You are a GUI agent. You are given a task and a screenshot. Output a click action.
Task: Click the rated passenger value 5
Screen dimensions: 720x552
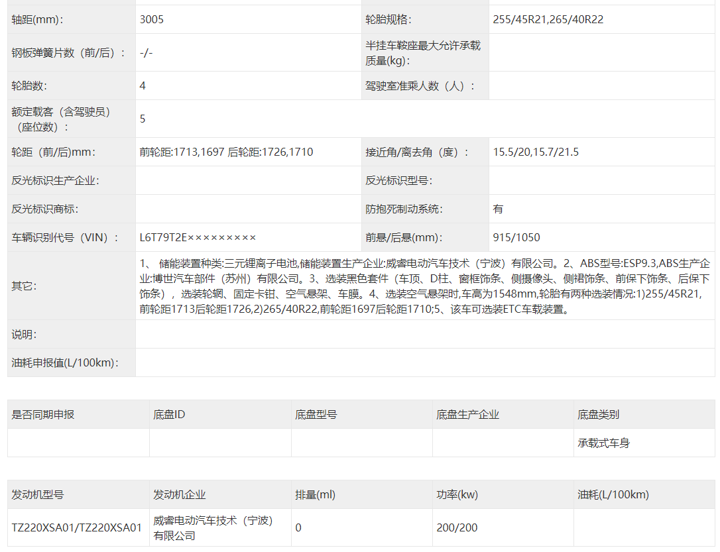[x=143, y=119]
